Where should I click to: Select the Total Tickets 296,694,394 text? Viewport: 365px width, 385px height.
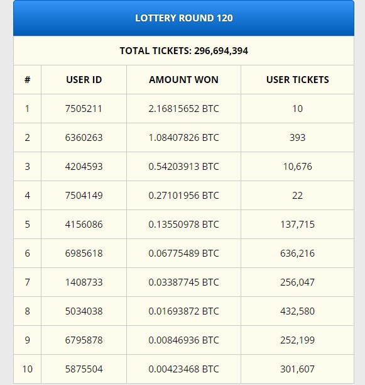pos(183,51)
